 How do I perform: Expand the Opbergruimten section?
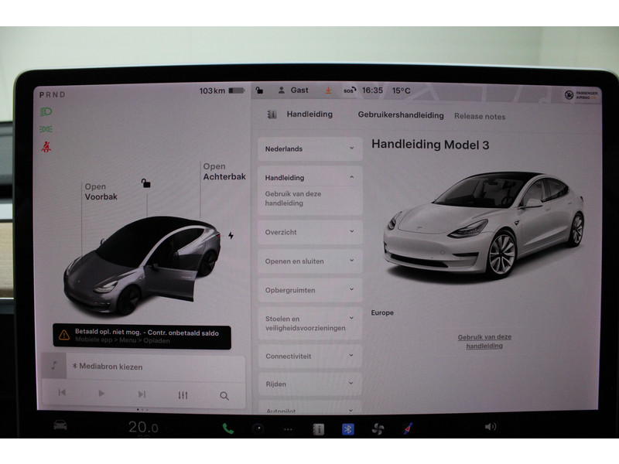tap(310, 290)
